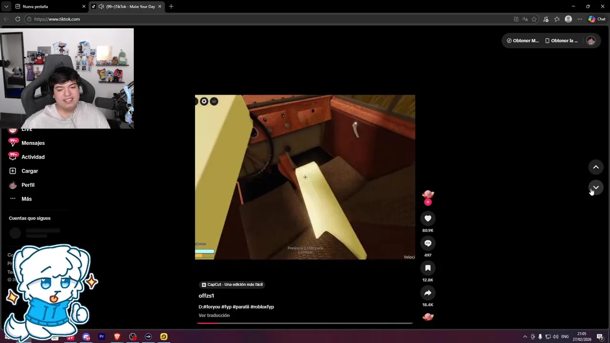Open CapCut - Una edición más fácil link

[232, 284]
